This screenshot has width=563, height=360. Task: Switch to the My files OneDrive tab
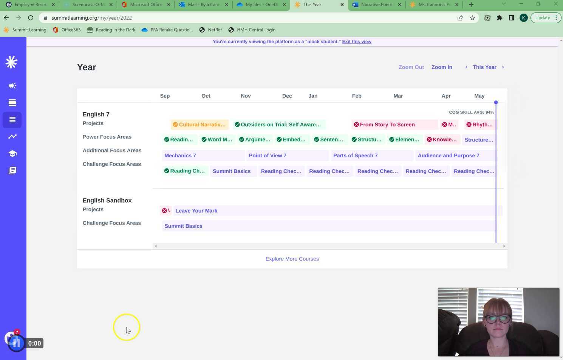coord(260,5)
